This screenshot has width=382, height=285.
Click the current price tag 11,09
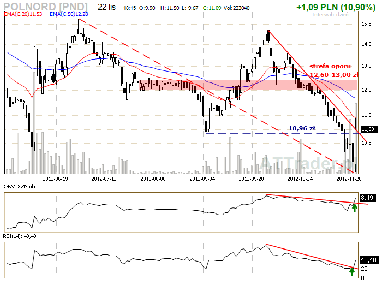click(x=368, y=129)
